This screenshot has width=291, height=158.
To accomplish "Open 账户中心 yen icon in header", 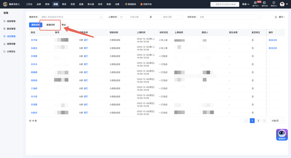I will coord(255,3).
